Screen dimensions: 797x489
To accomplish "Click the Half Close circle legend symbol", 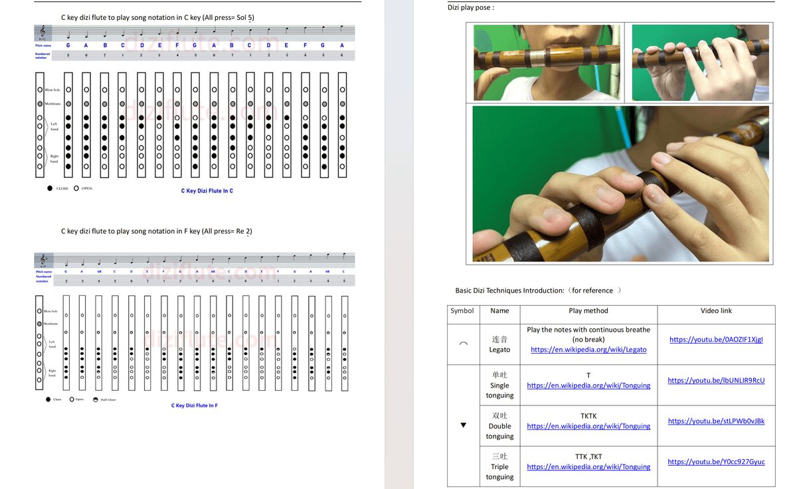I will 96,399.
